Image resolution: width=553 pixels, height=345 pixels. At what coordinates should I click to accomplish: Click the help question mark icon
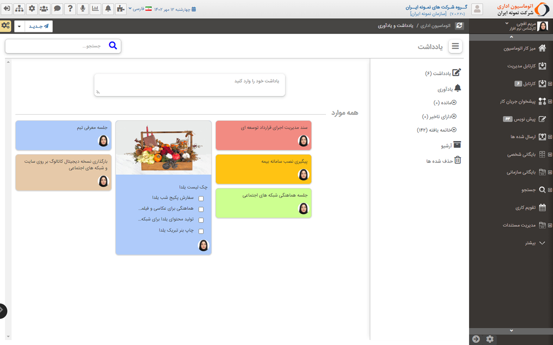pos(70,9)
